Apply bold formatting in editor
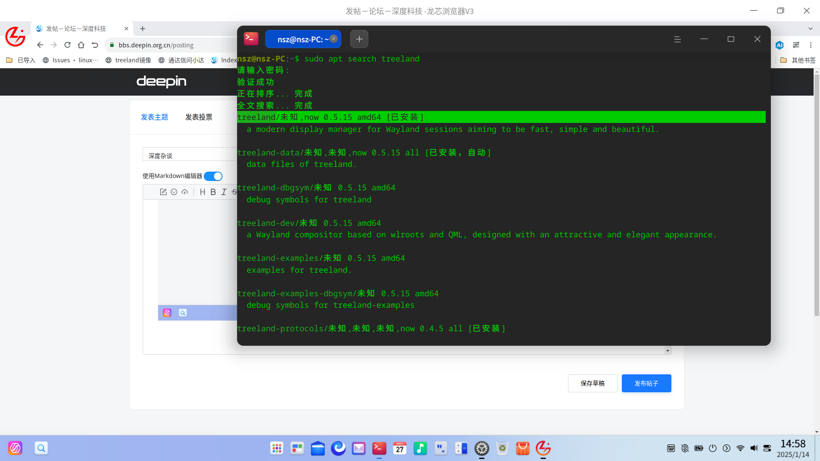Viewport: 820px width, 461px height. coord(213,192)
